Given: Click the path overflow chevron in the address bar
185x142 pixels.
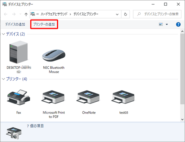Looking at the screenshot, I should (x=37, y=14).
